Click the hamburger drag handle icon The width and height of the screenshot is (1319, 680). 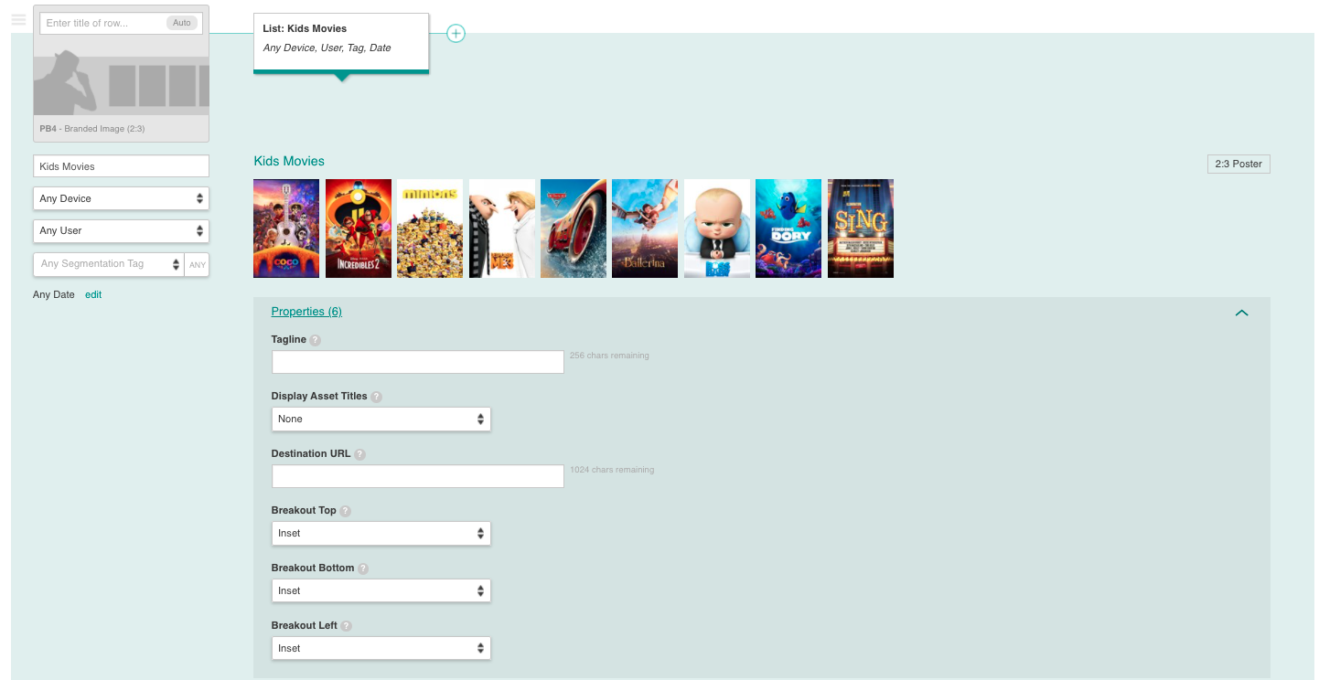point(18,19)
